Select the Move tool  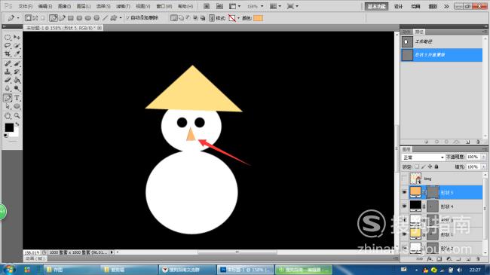[17, 38]
